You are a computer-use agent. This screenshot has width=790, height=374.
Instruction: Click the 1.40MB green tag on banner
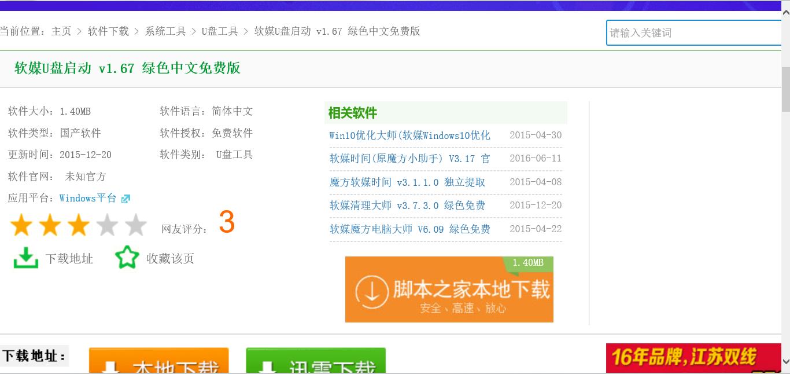coord(528,263)
